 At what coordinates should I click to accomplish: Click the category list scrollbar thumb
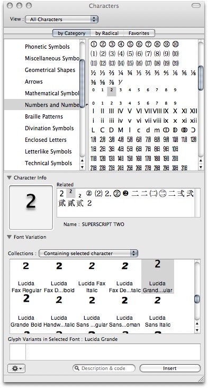(x=83, y=83)
